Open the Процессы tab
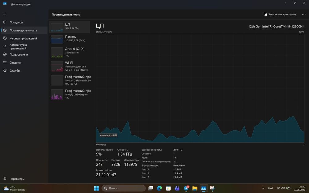This screenshot has width=309, height=193. point(24,22)
